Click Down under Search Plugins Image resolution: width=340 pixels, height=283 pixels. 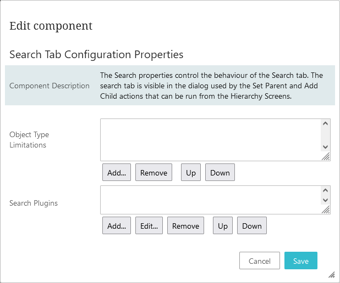252,225
